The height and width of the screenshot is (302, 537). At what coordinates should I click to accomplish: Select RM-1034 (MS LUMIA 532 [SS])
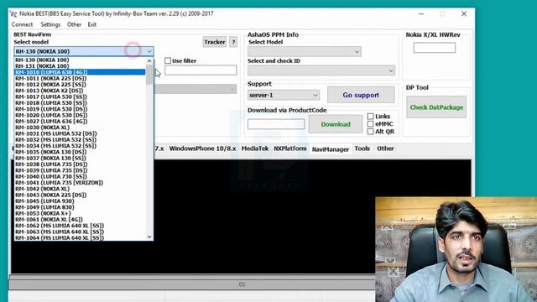coord(80,146)
